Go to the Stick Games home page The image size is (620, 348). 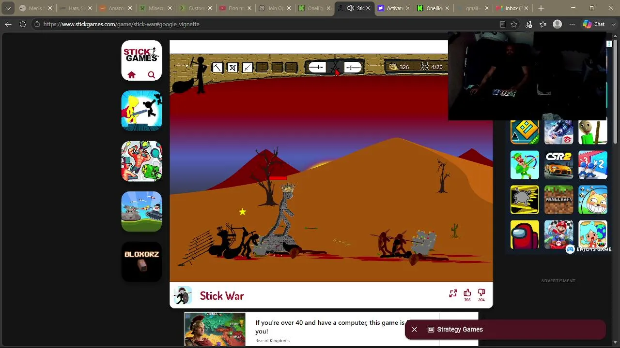[131, 75]
